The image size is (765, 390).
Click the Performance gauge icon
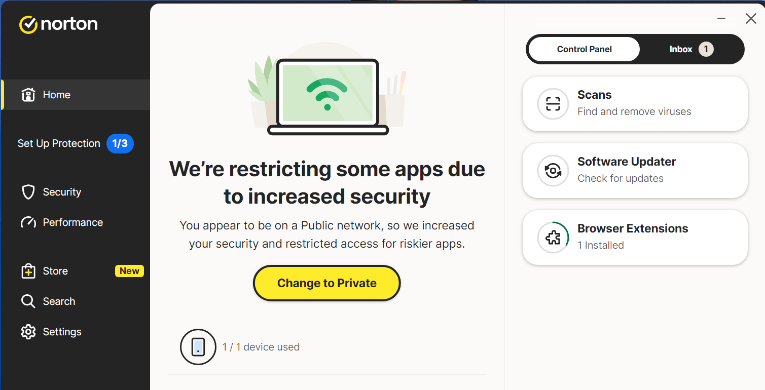(x=28, y=222)
